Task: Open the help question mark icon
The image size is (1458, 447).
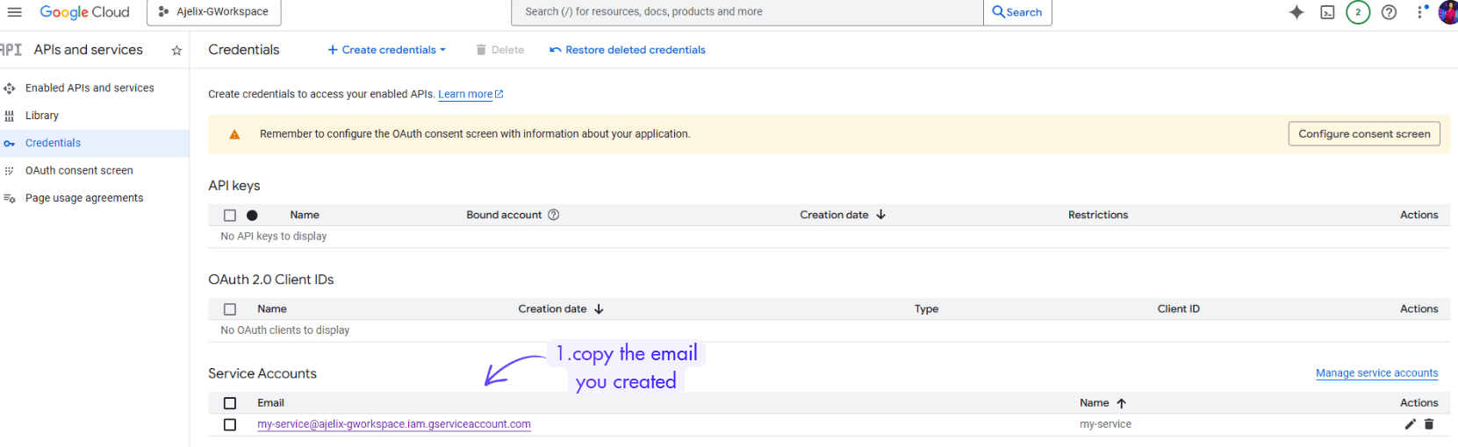Action: tap(1389, 12)
